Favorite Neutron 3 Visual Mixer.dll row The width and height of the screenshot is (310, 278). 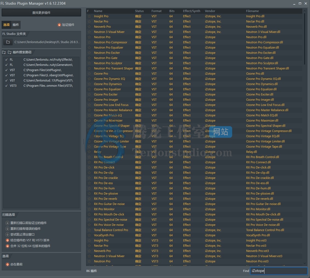tap(89, 32)
